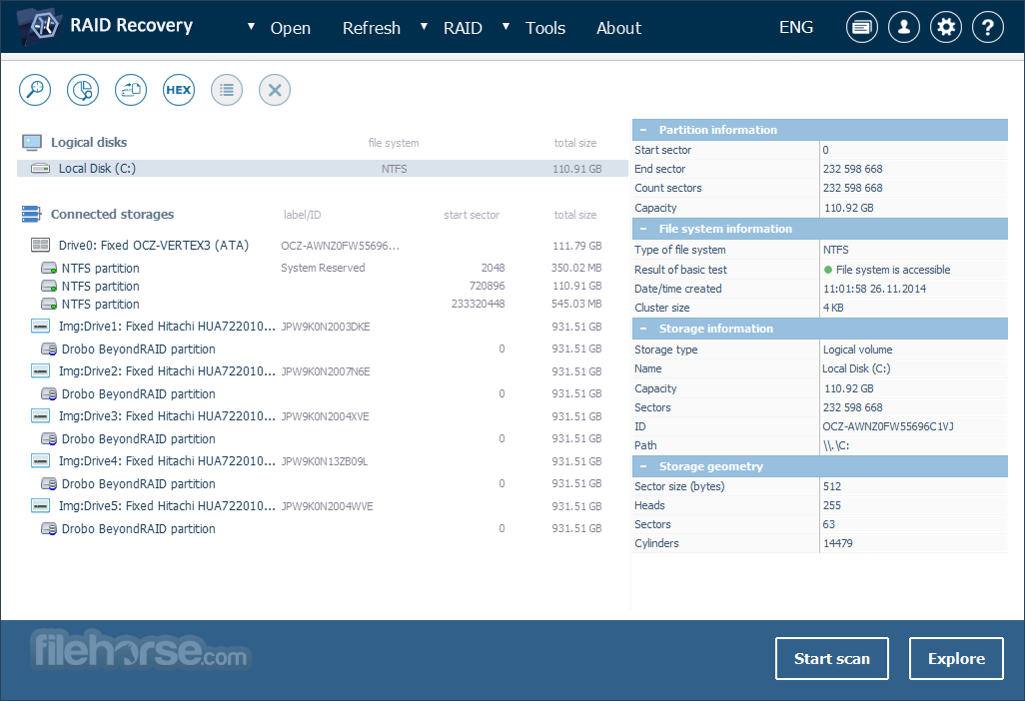Click the Refresh menu item
The image size is (1025, 701).
[x=372, y=28]
